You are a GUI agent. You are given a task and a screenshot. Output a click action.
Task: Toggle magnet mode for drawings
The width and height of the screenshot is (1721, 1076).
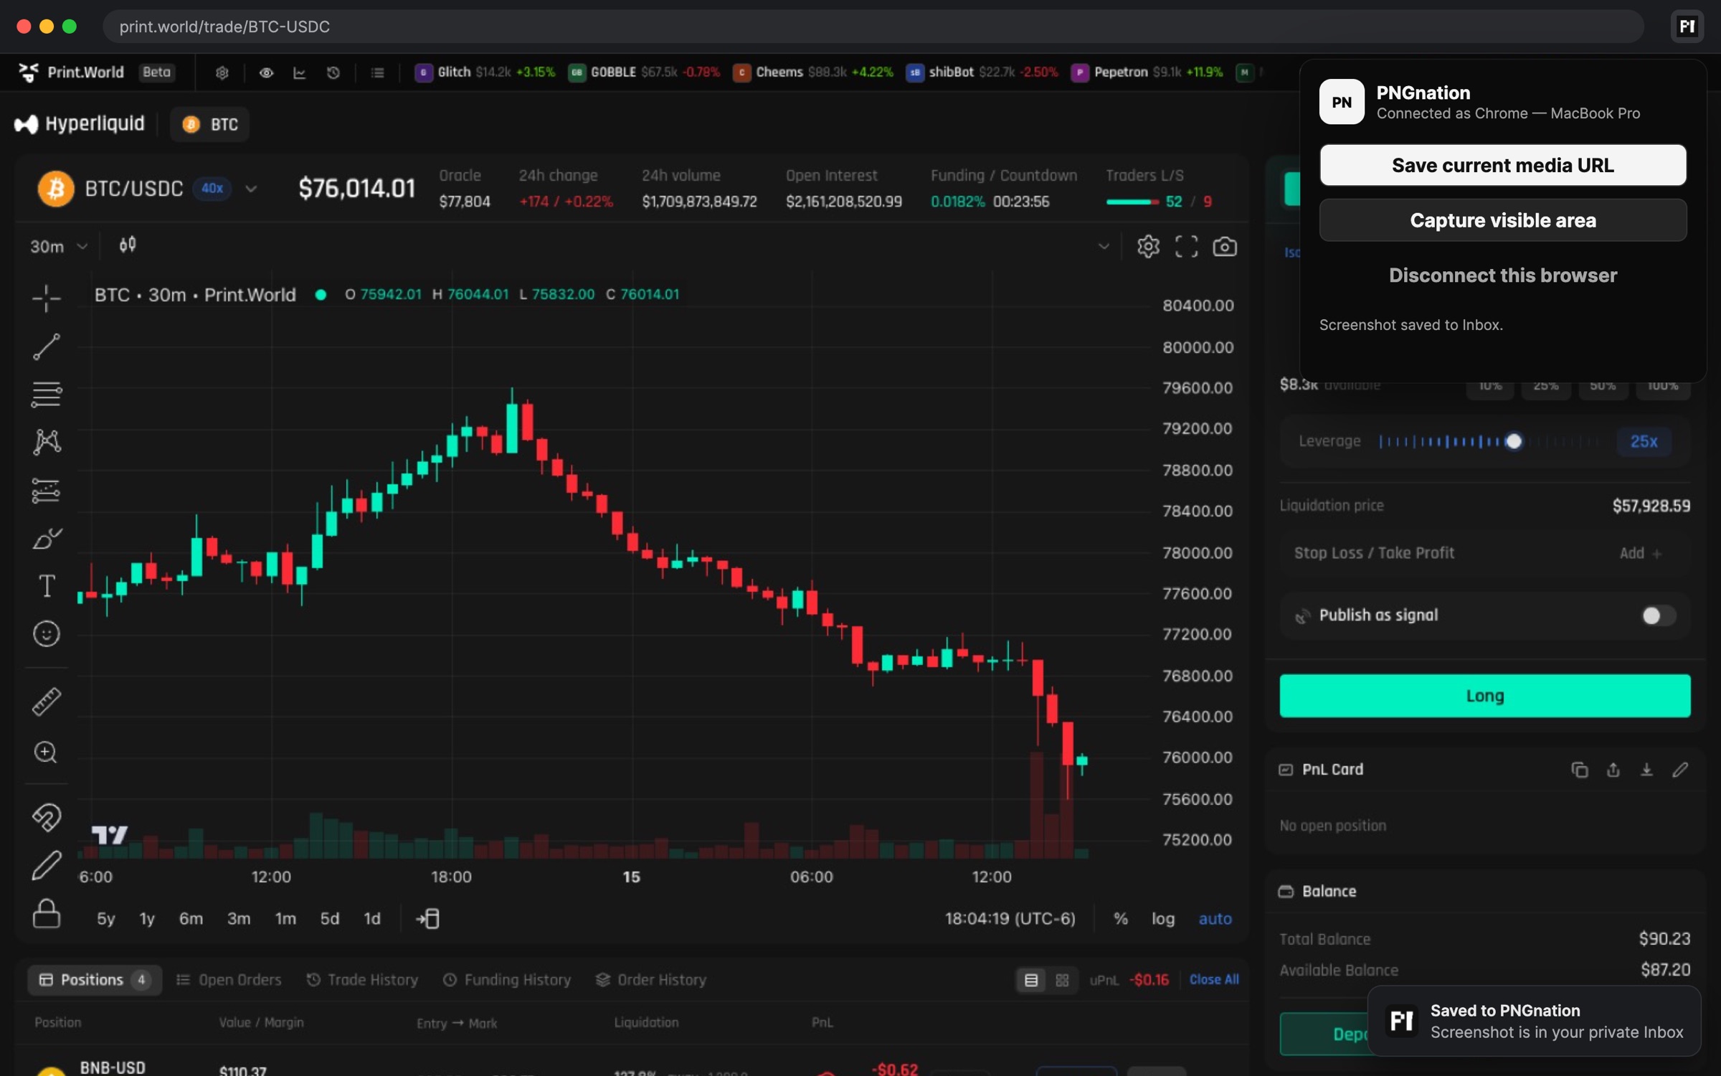[x=47, y=816]
